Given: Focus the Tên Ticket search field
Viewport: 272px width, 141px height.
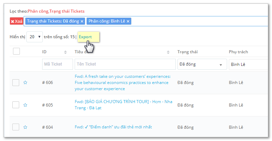Looking at the screenshot, I should tap(125, 64).
